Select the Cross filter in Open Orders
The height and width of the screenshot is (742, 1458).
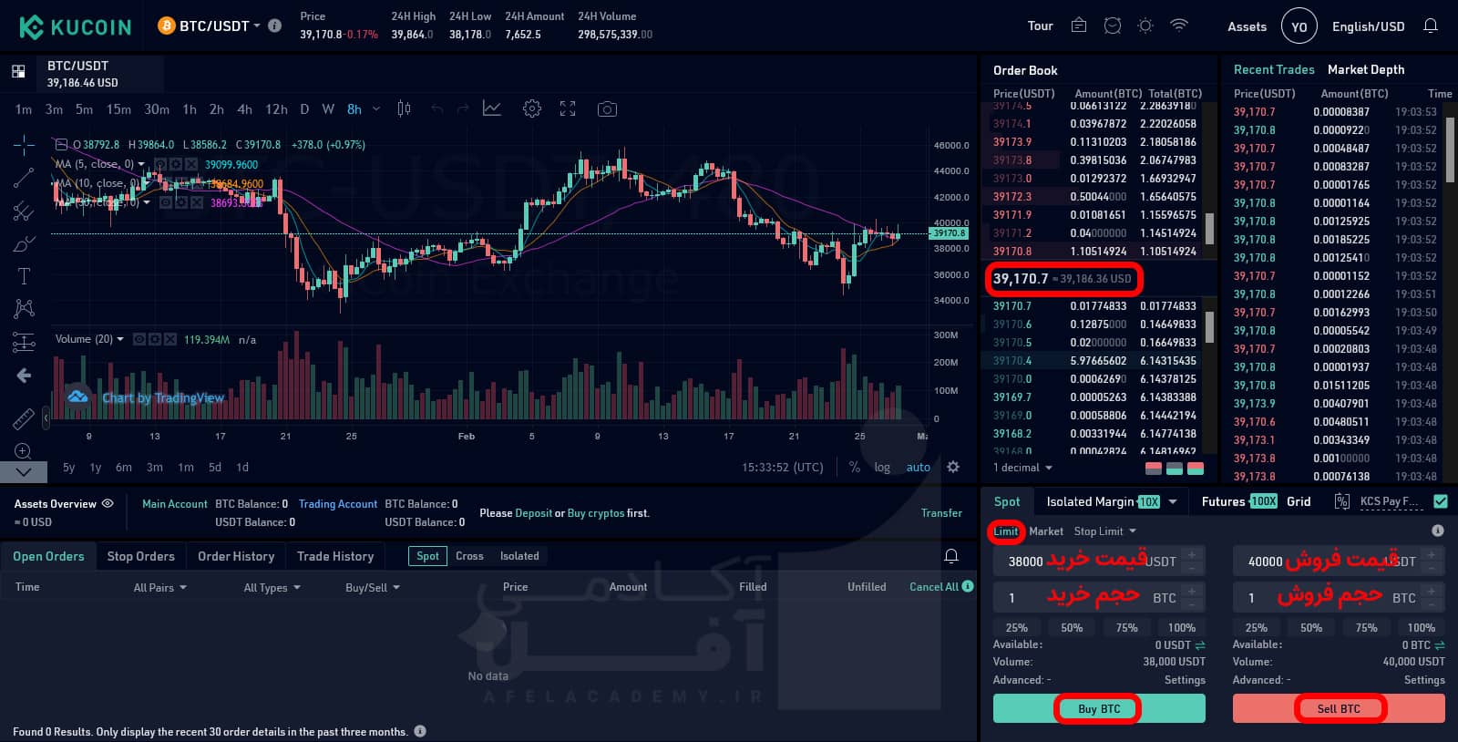(x=469, y=556)
